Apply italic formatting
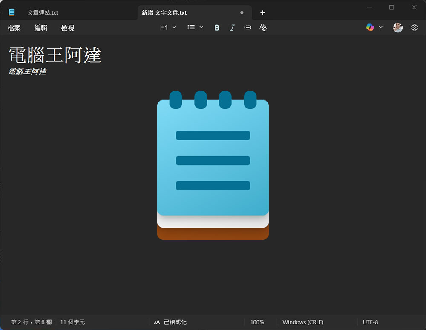 [232, 27]
